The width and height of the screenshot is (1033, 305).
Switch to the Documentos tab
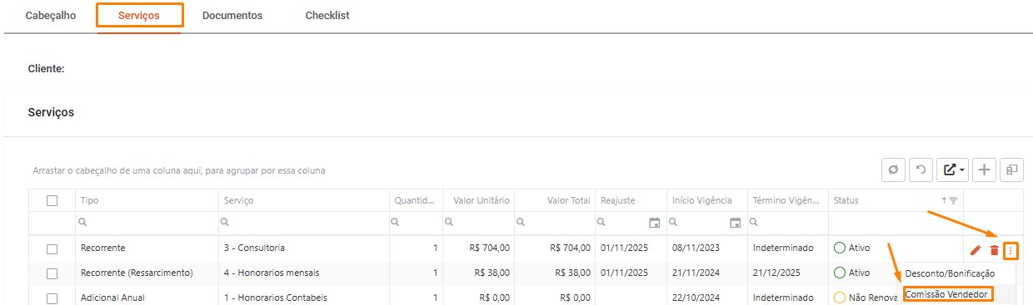232,16
